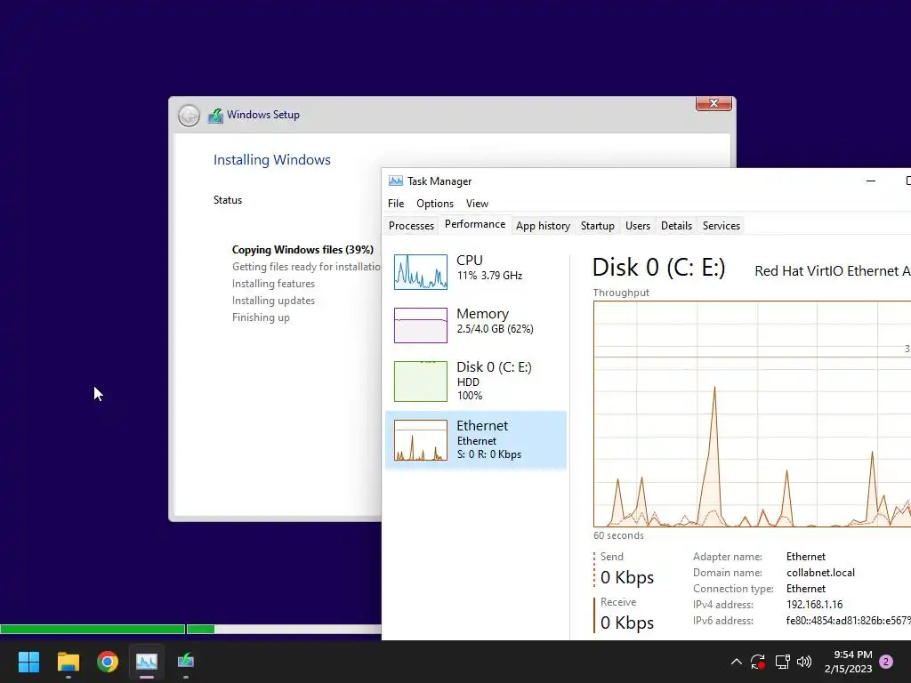This screenshot has width=911, height=683.
Task: Go to the Startup tab
Action: pyautogui.click(x=597, y=226)
